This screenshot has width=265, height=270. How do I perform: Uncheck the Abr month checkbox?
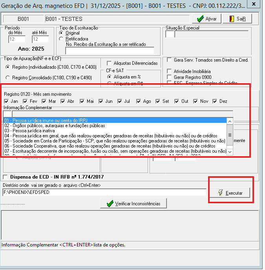63,101
